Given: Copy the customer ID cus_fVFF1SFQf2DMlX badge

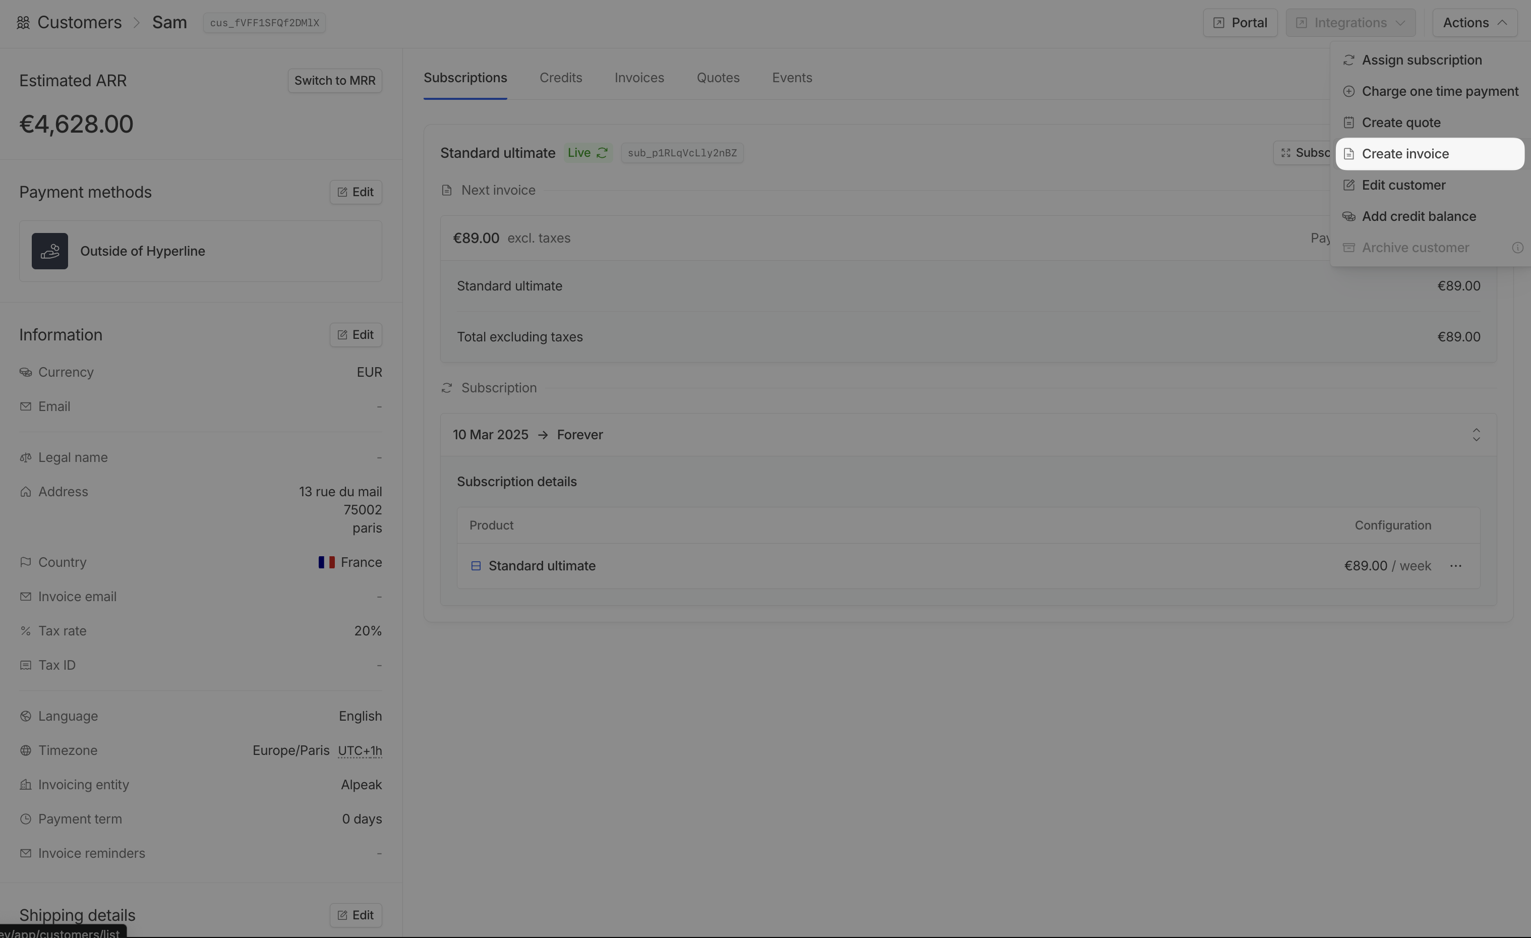Looking at the screenshot, I should (264, 23).
